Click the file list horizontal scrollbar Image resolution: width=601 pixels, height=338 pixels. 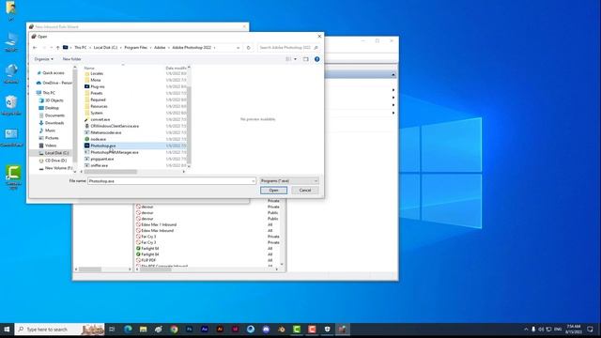pyautogui.click(x=111, y=172)
